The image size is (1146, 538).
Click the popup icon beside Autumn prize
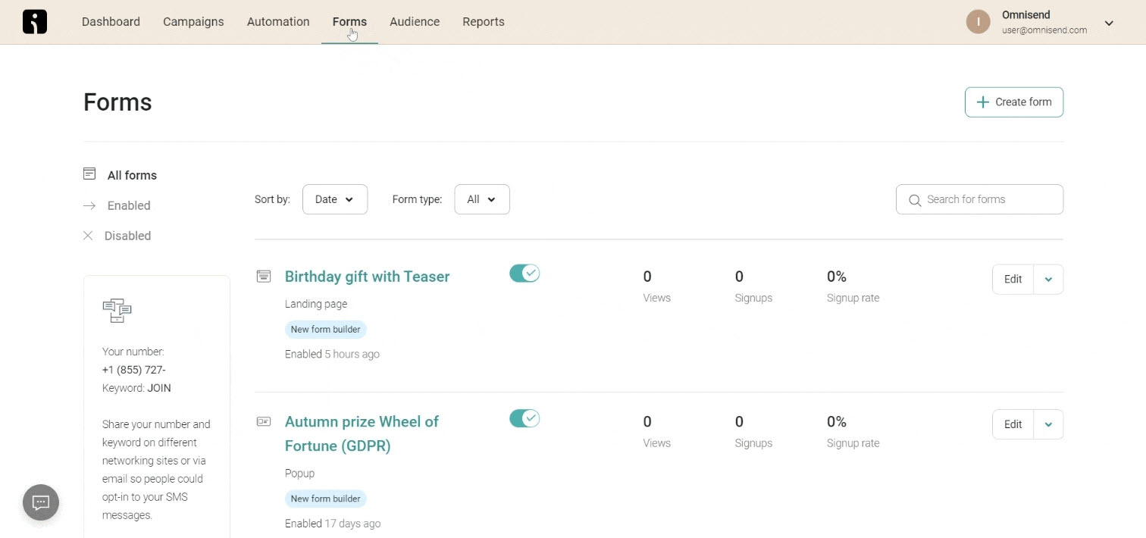(264, 421)
